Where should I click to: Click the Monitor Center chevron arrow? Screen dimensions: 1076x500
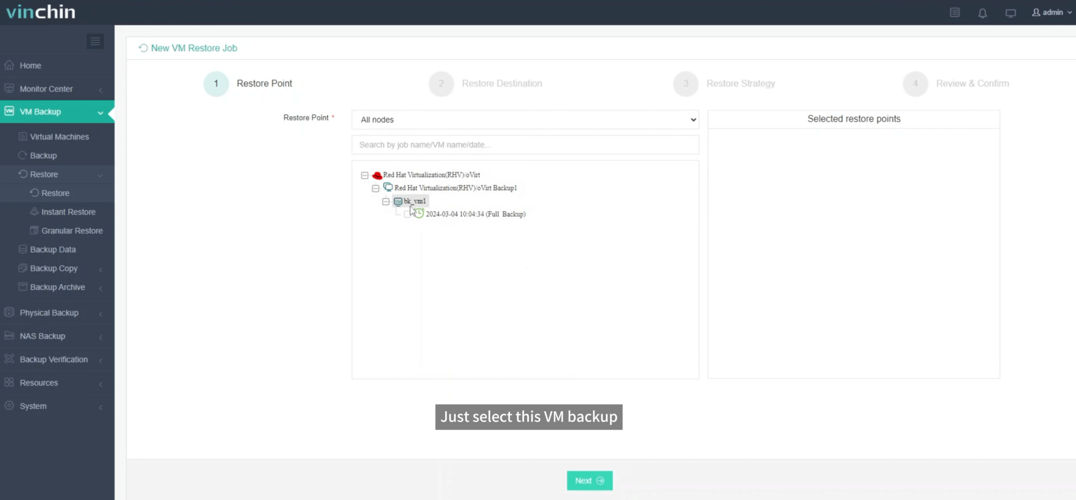(100, 90)
